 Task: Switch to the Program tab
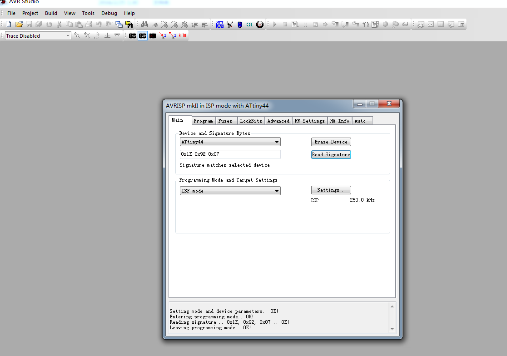tap(204, 121)
